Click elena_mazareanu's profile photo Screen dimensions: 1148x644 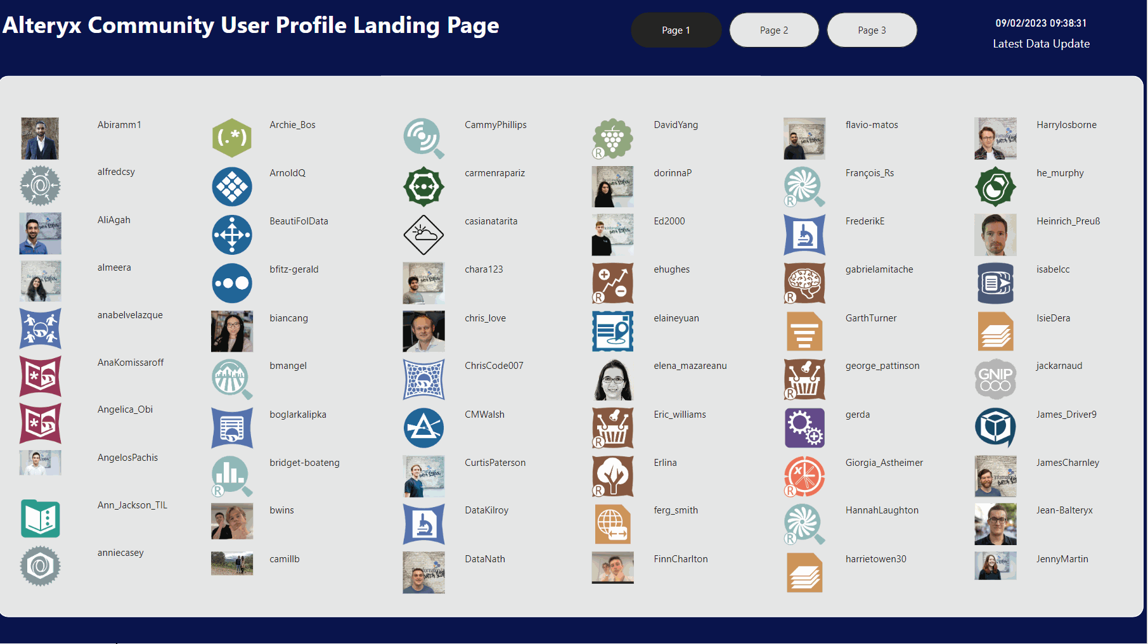point(612,379)
